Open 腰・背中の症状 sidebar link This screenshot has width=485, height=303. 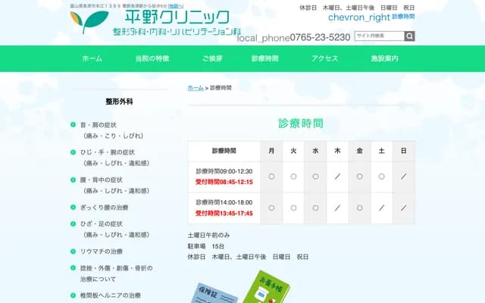pyautogui.click(x=114, y=185)
